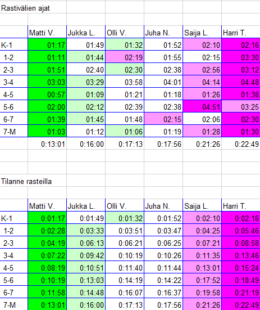Screen dimensions: 260x310
Task: Click Jukka L. cumulative time 0:14:48
Action: (x=86, y=293)
